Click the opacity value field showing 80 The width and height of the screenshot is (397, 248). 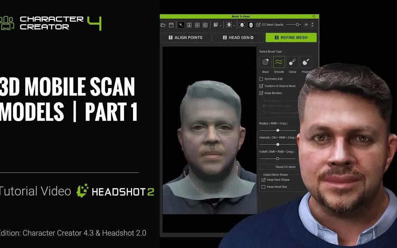point(307,25)
